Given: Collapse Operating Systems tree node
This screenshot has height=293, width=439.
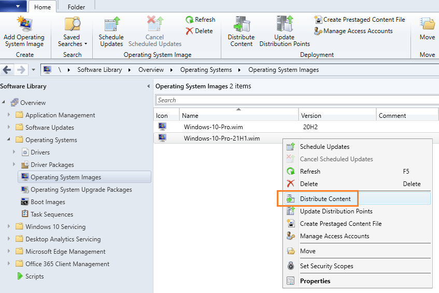Looking at the screenshot, I should pos(9,139).
